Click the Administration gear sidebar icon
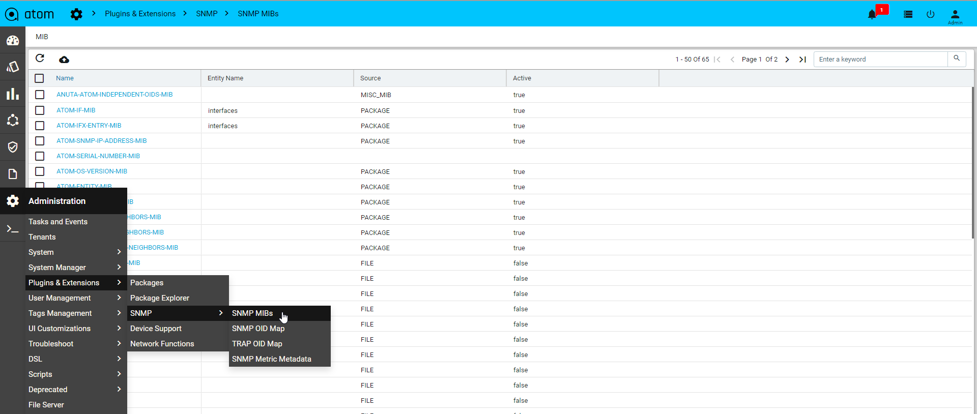The height and width of the screenshot is (414, 977). (x=13, y=201)
